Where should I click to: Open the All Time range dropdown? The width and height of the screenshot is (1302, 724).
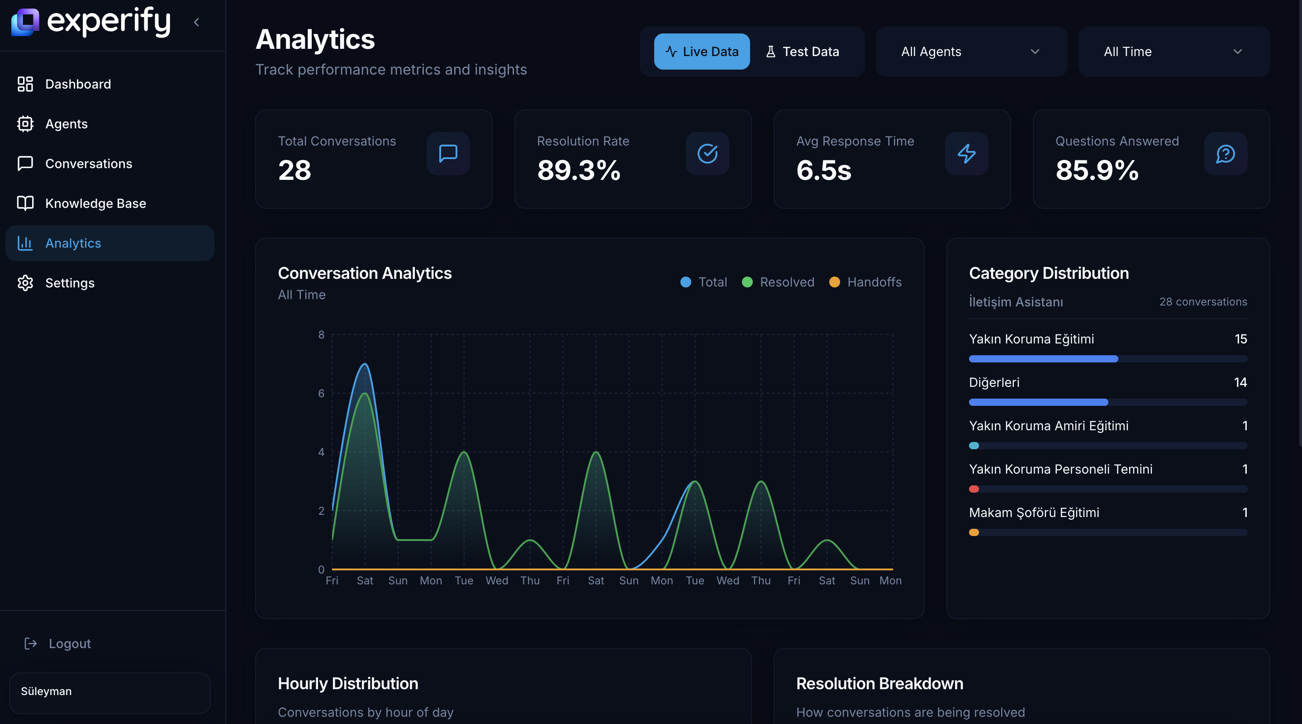click(1173, 52)
